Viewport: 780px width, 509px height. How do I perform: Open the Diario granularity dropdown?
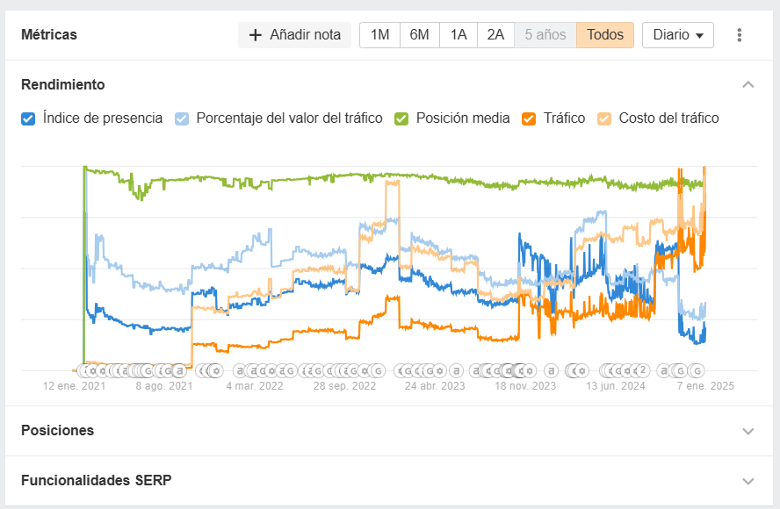pyautogui.click(x=678, y=35)
